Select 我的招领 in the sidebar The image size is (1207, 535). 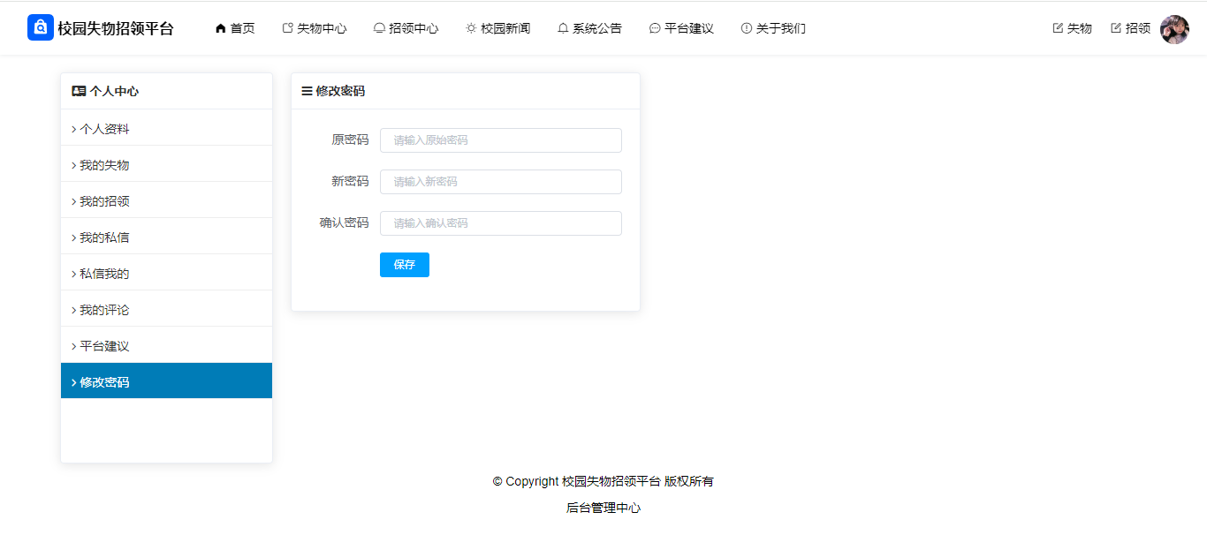pyautogui.click(x=166, y=201)
